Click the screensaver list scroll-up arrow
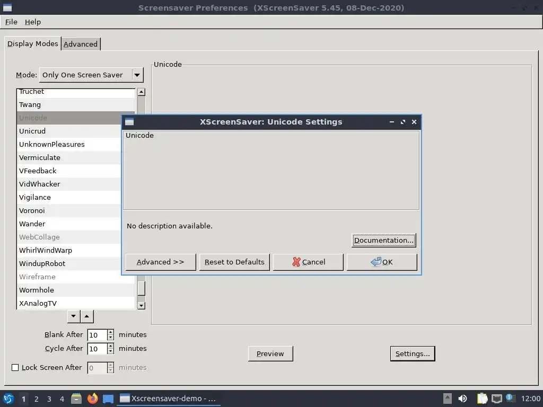543x407 pixels. click(141, 92)
